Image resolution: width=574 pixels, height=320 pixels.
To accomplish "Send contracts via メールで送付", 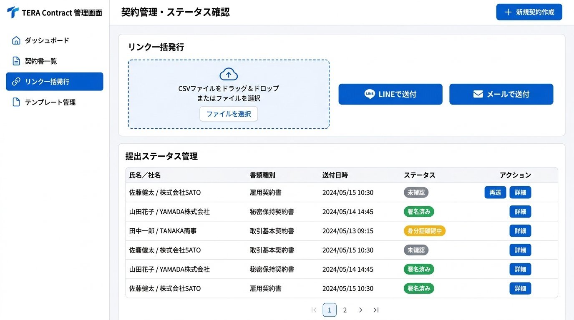I will click(x=501, y=94).
